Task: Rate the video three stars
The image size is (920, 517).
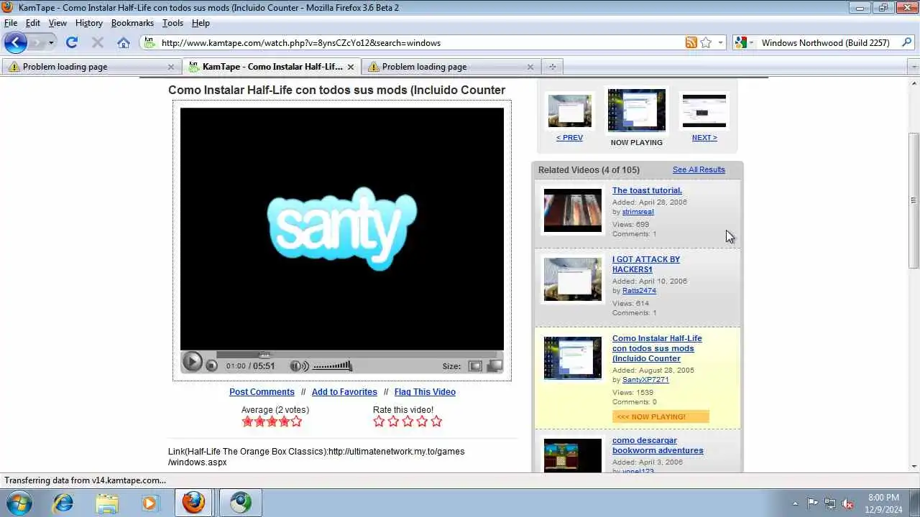Action: tap(408, 421)
